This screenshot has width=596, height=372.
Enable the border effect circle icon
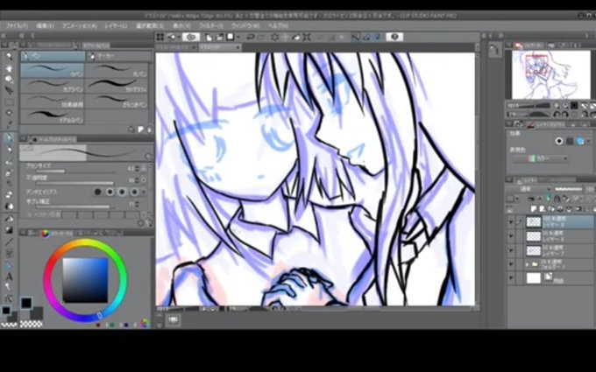click(x=559, y=141)
